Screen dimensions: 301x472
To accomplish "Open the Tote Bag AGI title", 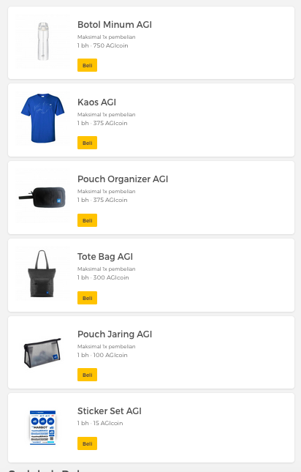I will (x=105, y=256).
